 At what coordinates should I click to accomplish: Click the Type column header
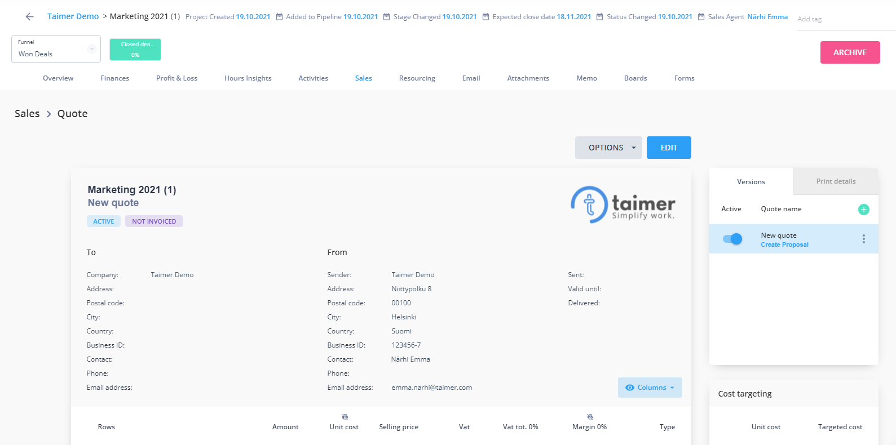click(667, 427)
